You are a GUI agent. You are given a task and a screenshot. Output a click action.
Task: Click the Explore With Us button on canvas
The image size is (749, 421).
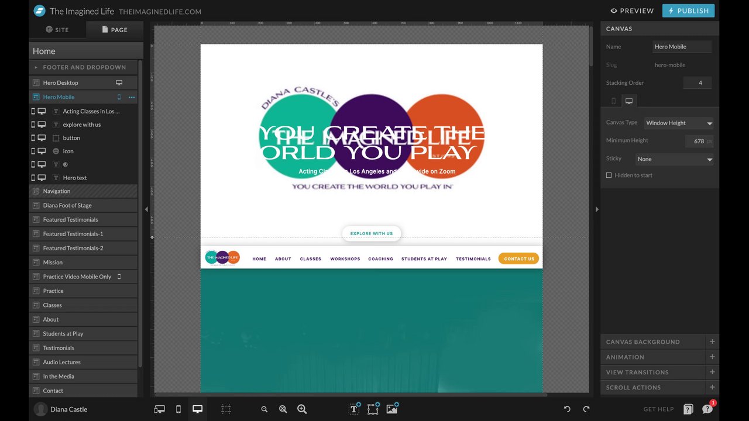pyautogui.click(x=372, y=233)
